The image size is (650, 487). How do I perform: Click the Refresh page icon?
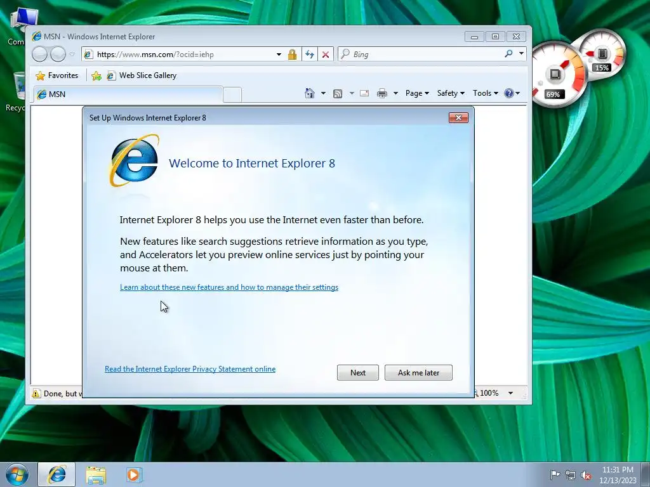pos(309,55)
